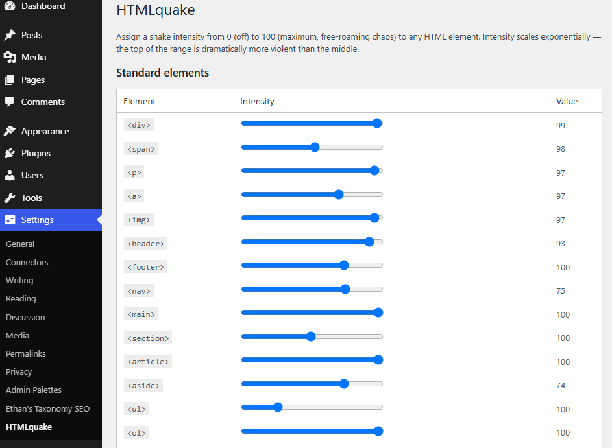Click the value 98 in <span> row
Screen dimensions: 612x448
(561, 149)
